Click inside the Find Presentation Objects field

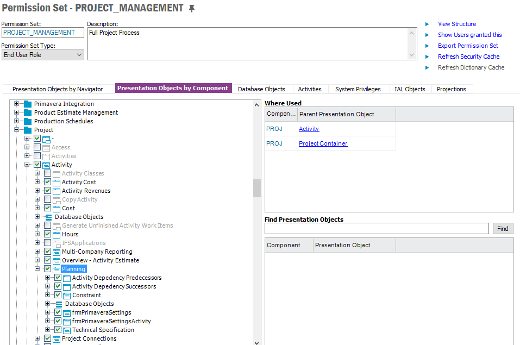coord(376,228)
